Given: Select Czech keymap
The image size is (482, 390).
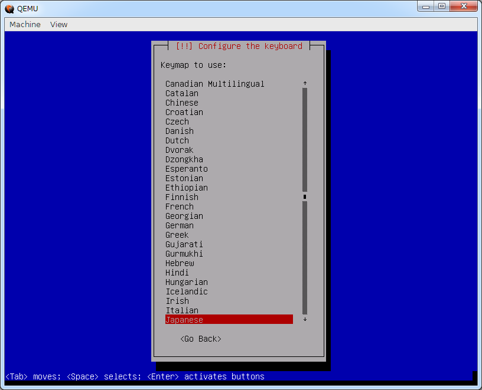Looking at the screenshot, I should click(229, 122).
